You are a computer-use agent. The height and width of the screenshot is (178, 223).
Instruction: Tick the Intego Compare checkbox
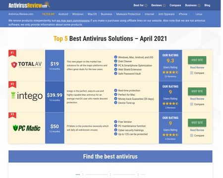pos(192,104)
